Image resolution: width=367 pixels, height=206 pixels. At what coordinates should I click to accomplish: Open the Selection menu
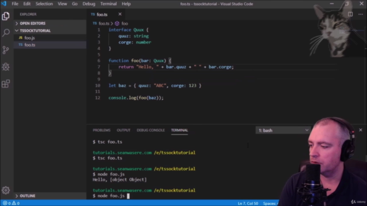coord(44,4)
